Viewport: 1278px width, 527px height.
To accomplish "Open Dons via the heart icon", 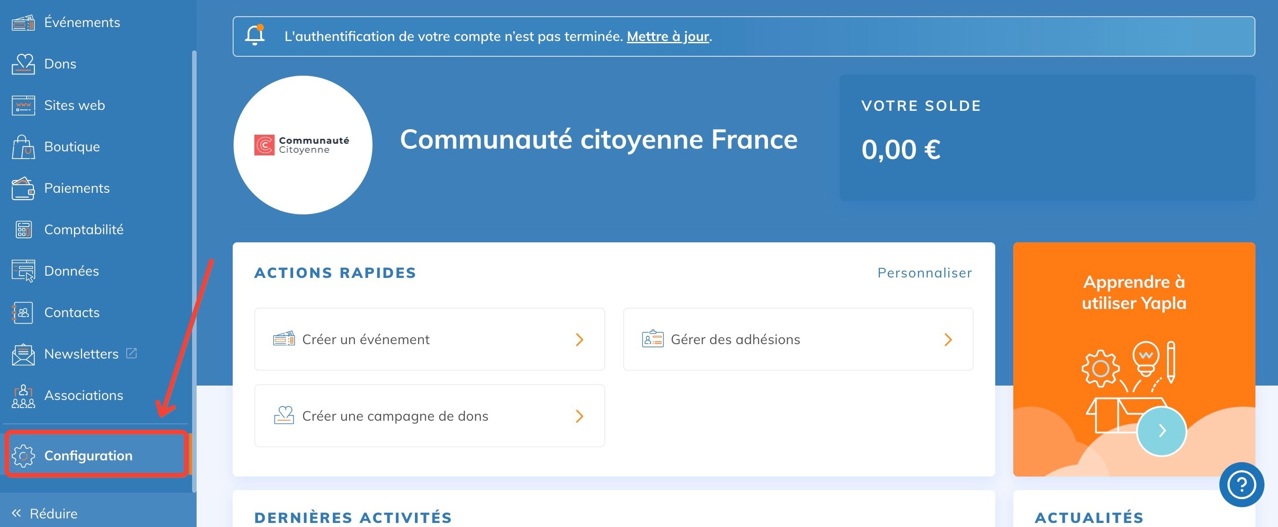I will pyautogui.click(x=23, y=64).
